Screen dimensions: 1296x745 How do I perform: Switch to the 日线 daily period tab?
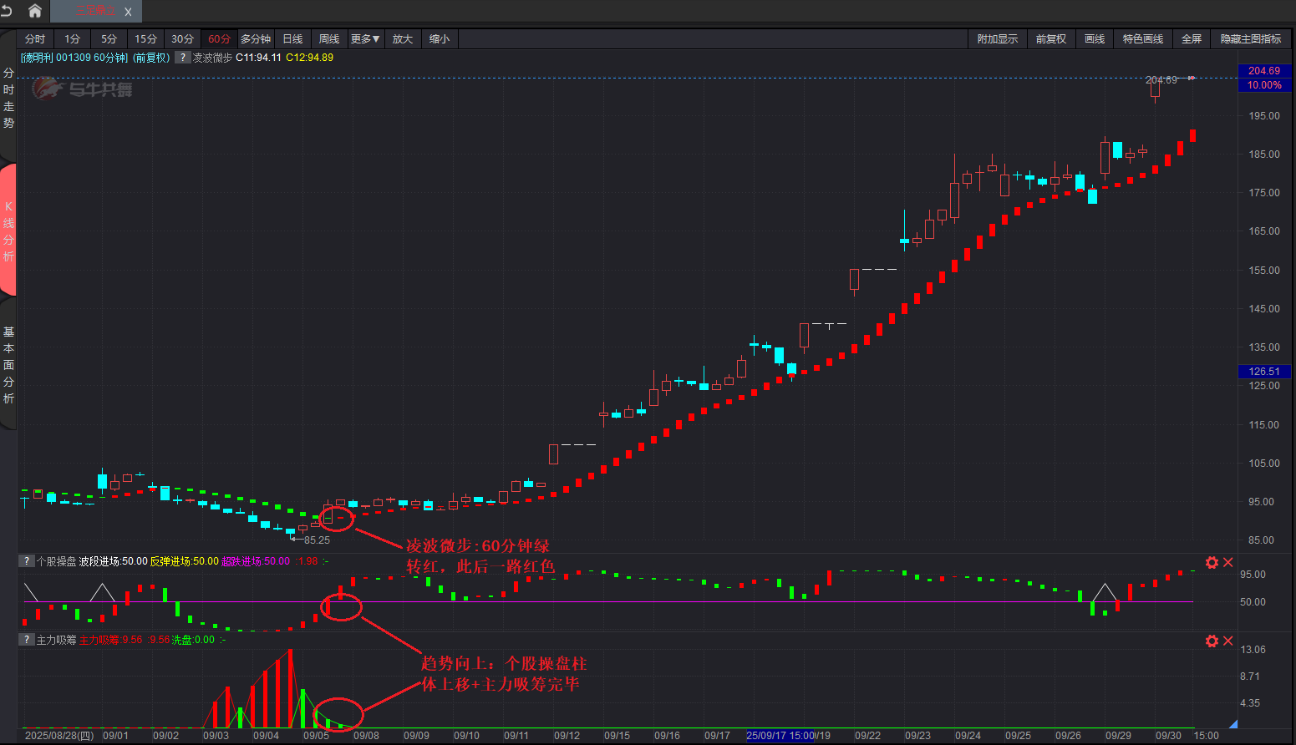coord(292,39)
